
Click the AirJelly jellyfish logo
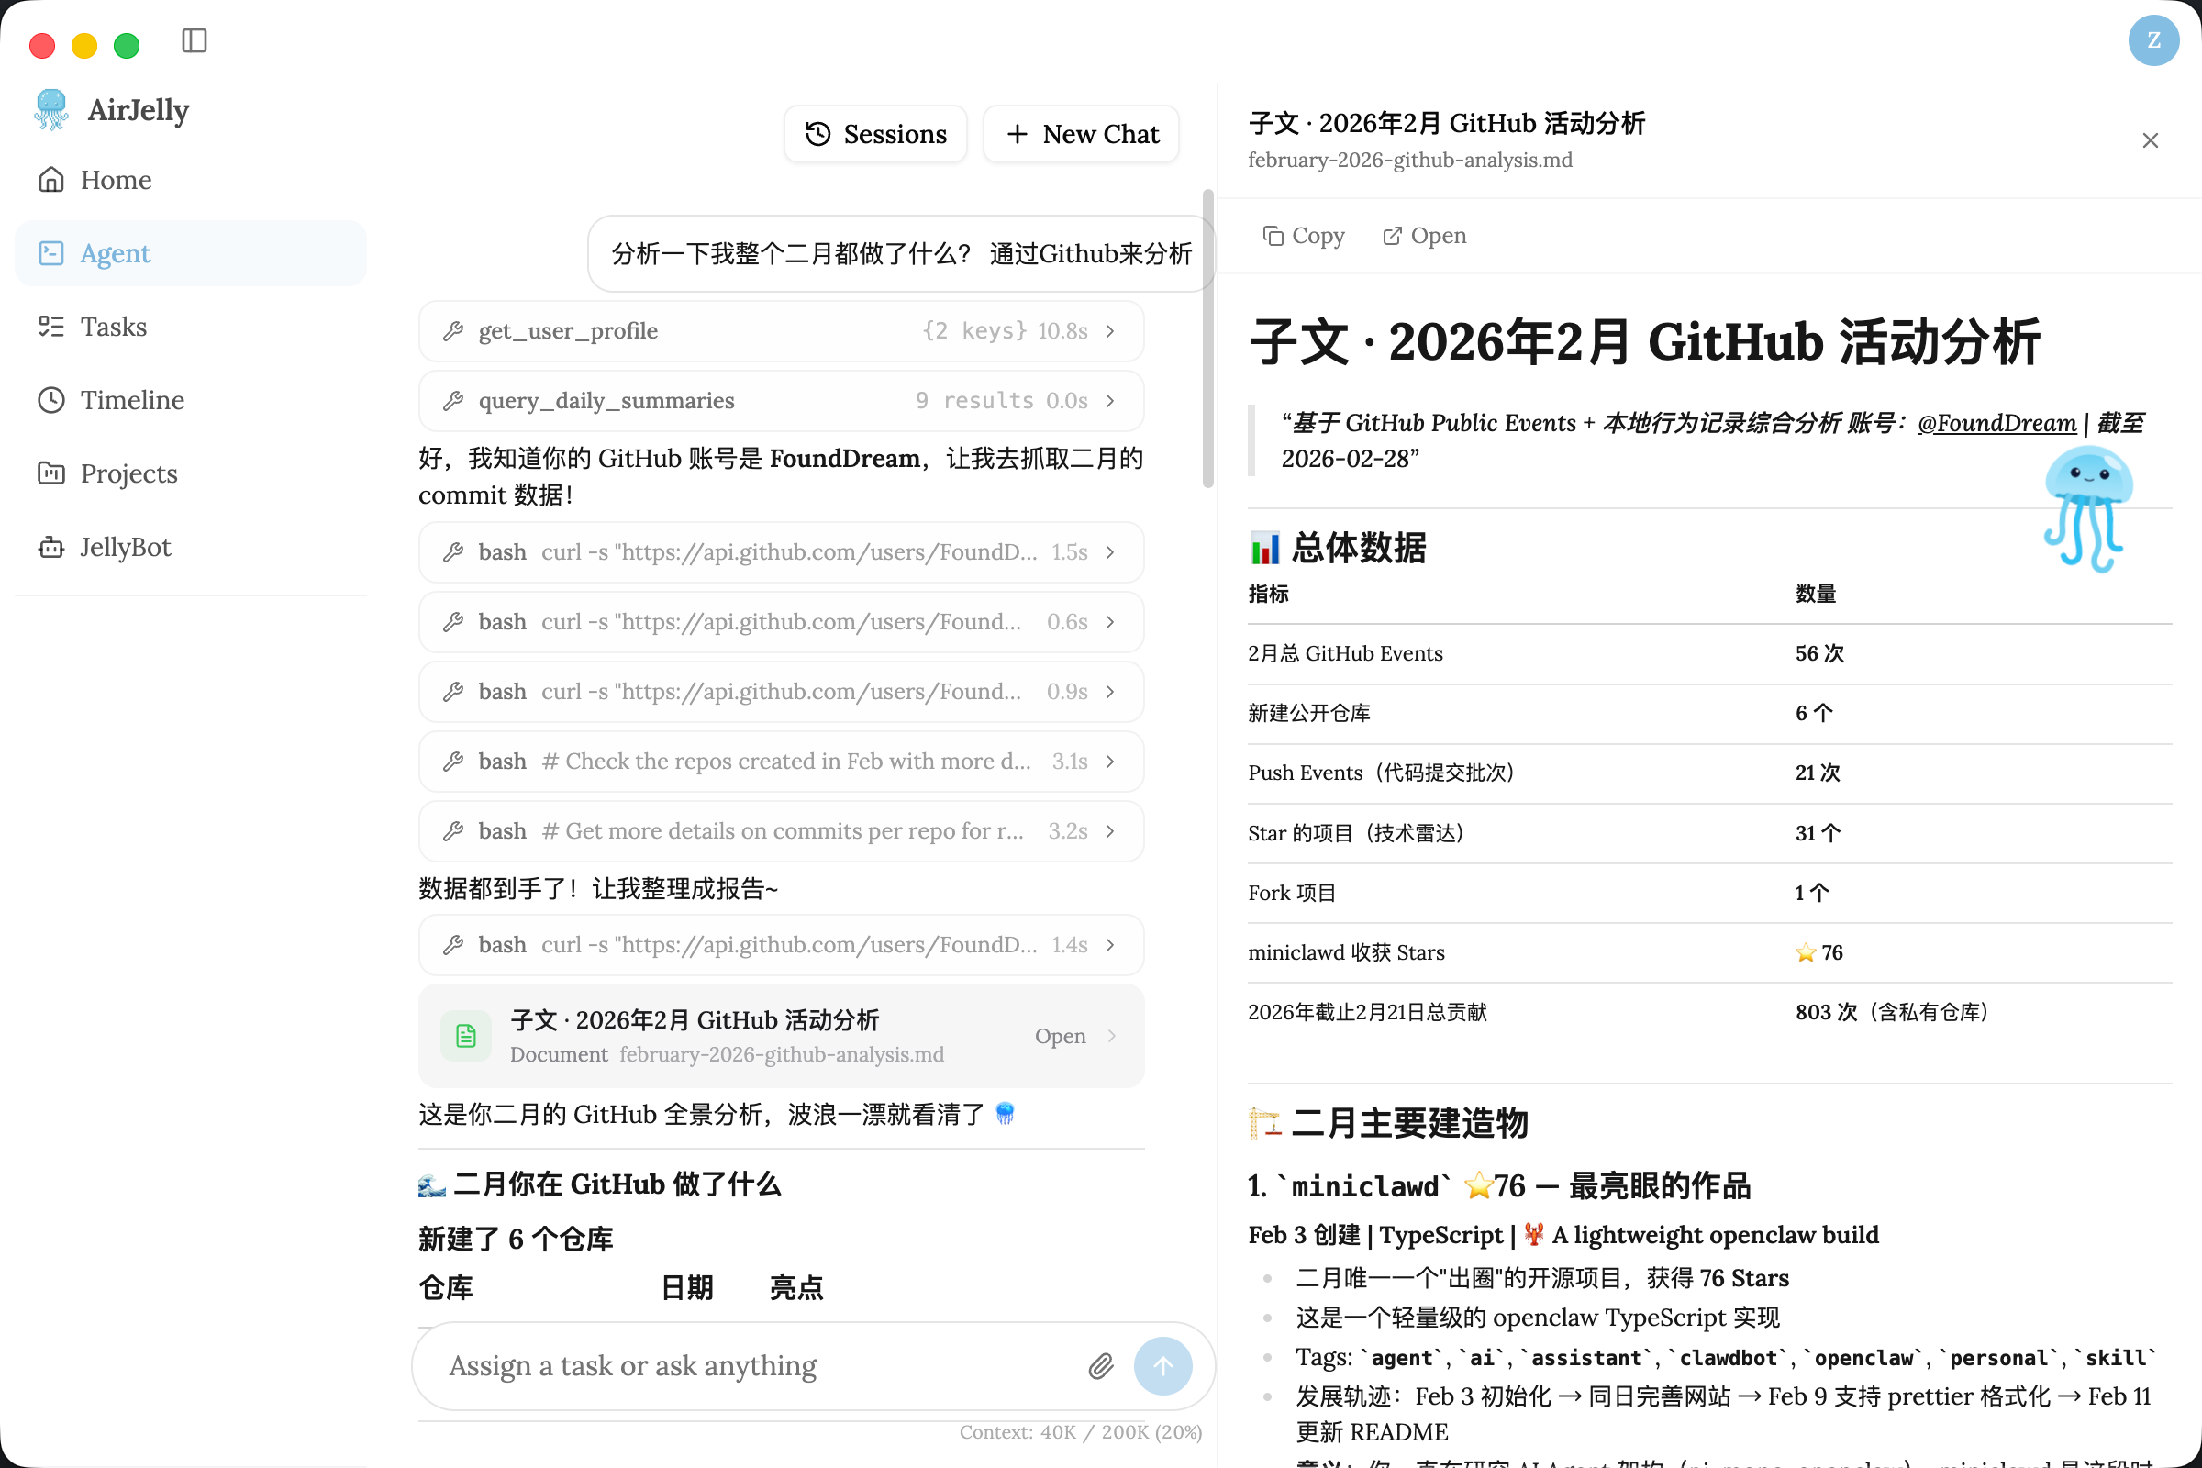pyautogui.click(x=50, y=109)
